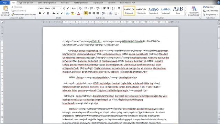Switch to the Havolalar tab
This screenshot has height=124, width=220.
65,3
